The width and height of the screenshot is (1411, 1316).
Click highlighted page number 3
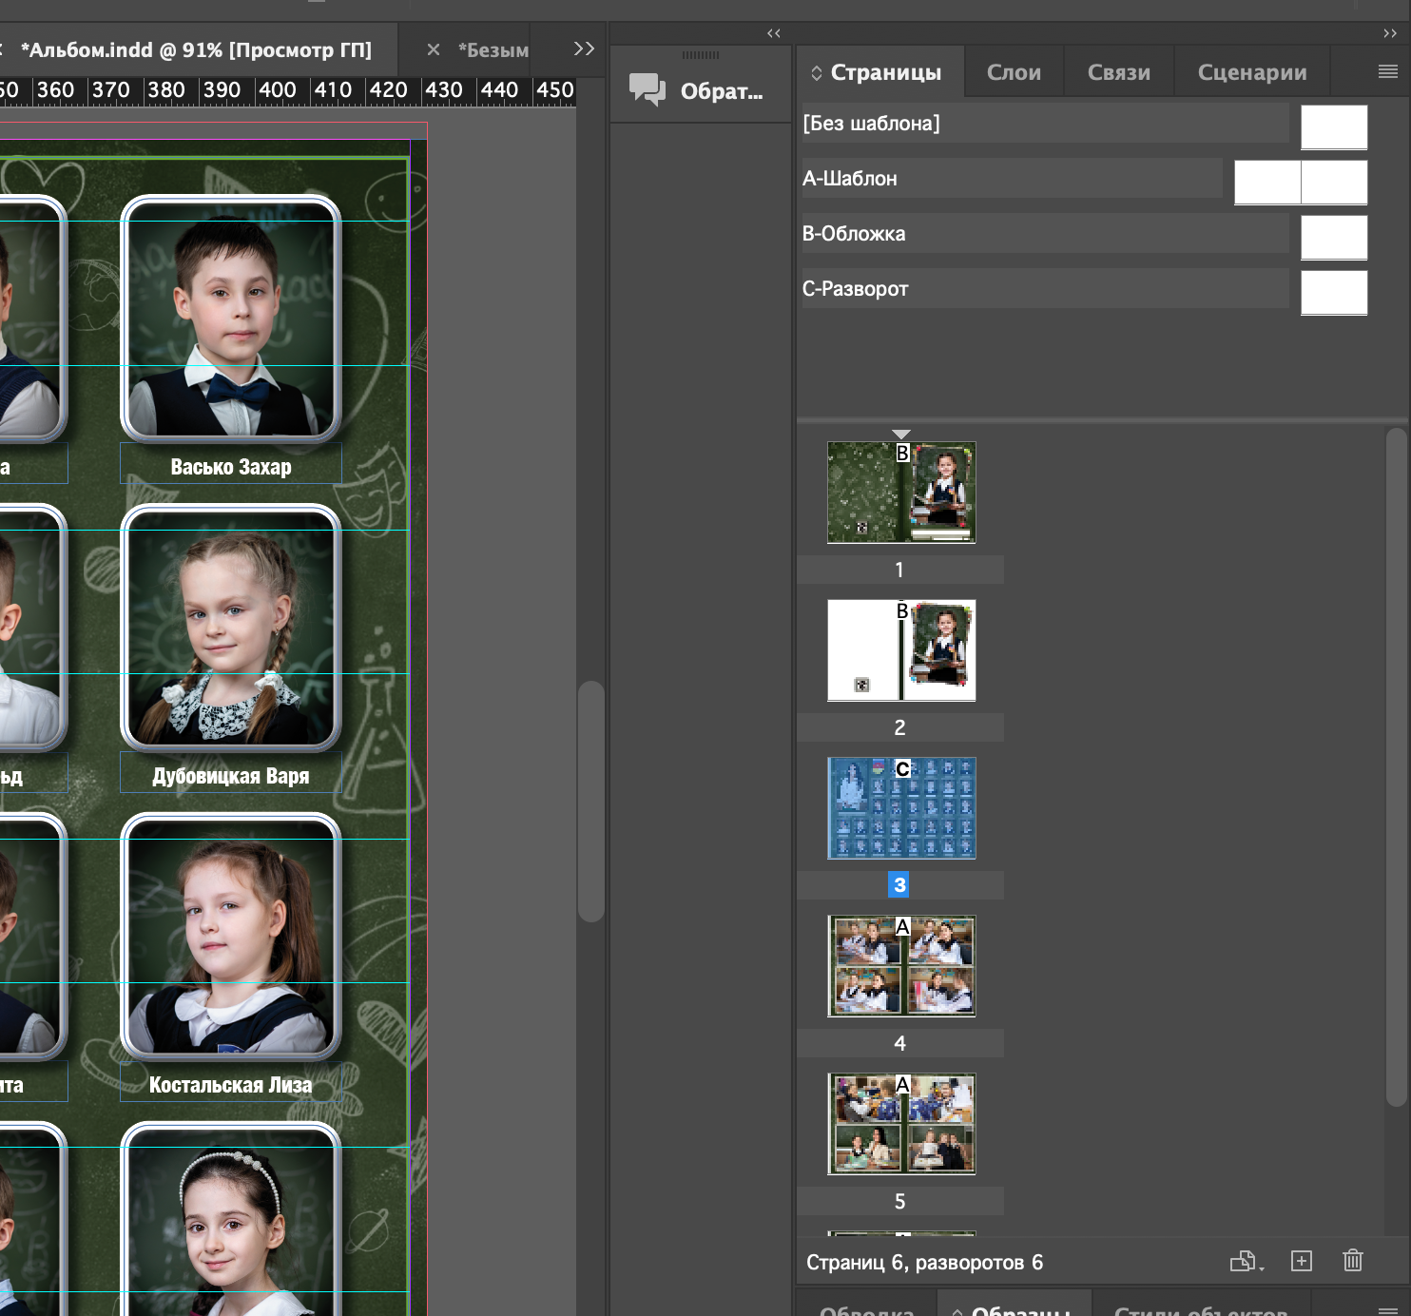pos(899,885)
